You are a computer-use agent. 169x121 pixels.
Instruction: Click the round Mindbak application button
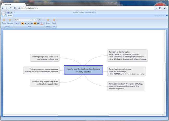(3, 14)
